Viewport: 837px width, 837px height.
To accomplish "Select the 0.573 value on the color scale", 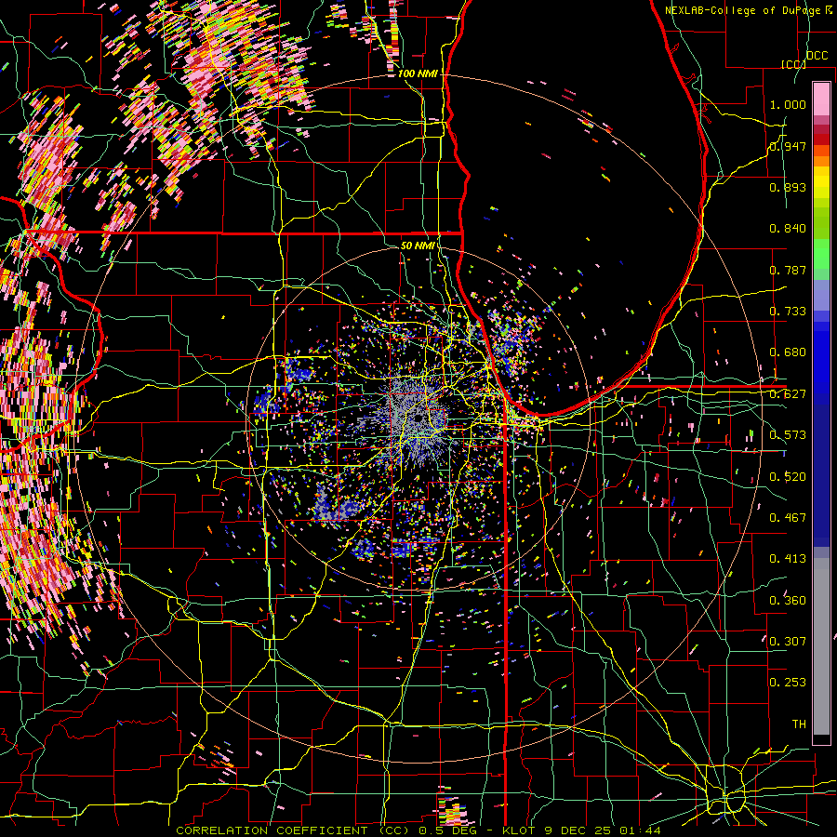I will (788, 435).
